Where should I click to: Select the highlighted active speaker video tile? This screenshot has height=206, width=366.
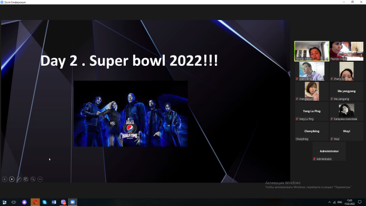[312, 51]
